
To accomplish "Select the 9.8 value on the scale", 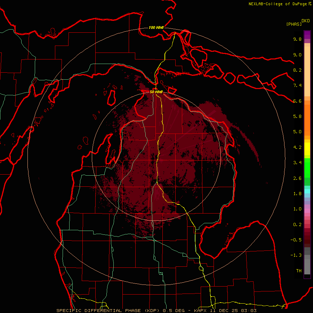I will (297, 39).
